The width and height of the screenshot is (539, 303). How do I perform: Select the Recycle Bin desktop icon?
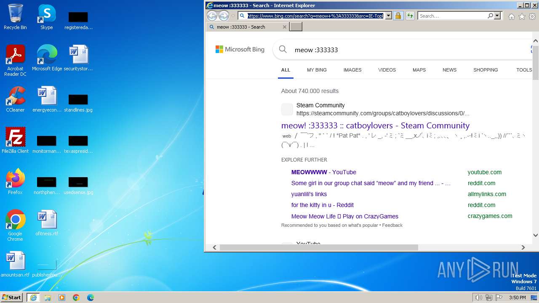[x=15, y=17]
